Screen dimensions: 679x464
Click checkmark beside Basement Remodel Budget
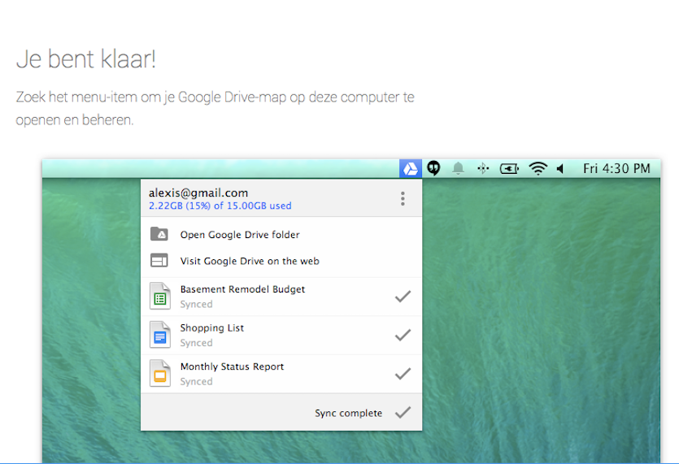tap(403, 297)
